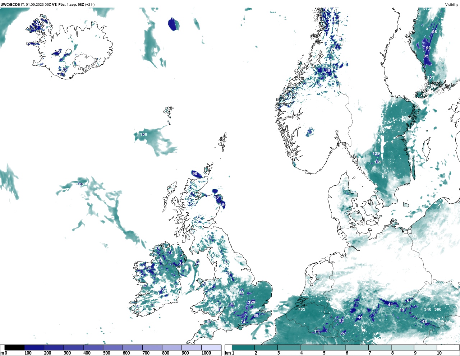Viewport: 460px width, 356px height.
Task: Select the '340' value on the map
Action: (x=428, y=309)
